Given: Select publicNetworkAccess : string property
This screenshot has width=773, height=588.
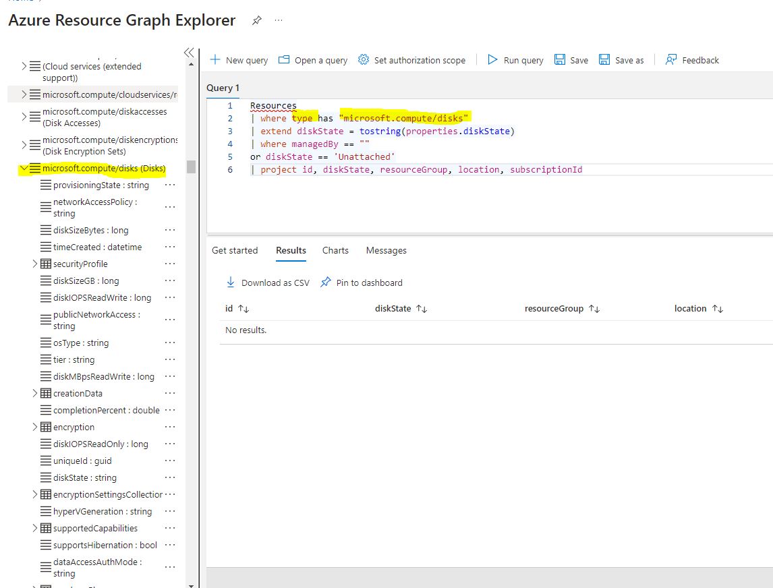Looking at the screenshot, I should pyautogui.click(x=96, y=320).
